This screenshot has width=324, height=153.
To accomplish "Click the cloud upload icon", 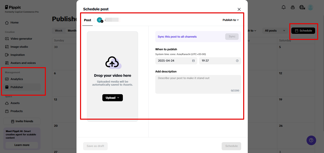I will coord(112,62).
